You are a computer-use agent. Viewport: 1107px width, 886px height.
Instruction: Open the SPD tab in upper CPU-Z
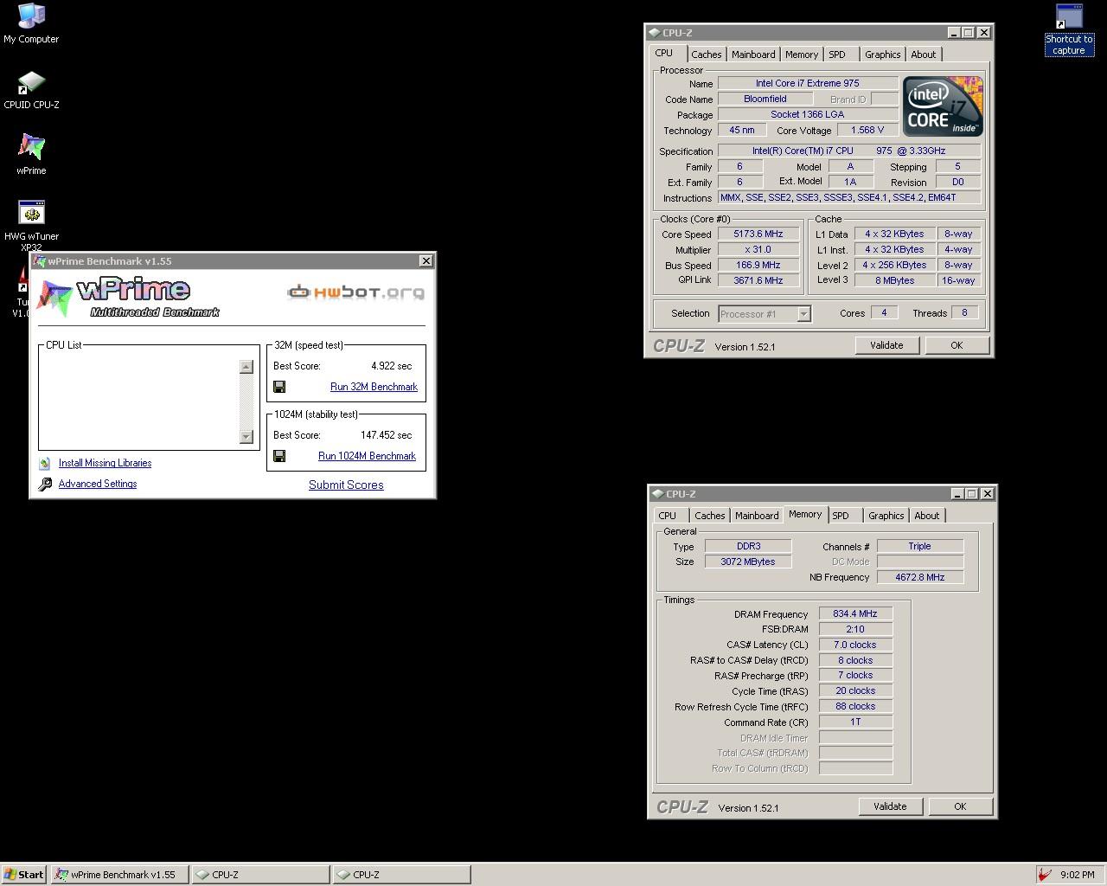pos(837,55)
